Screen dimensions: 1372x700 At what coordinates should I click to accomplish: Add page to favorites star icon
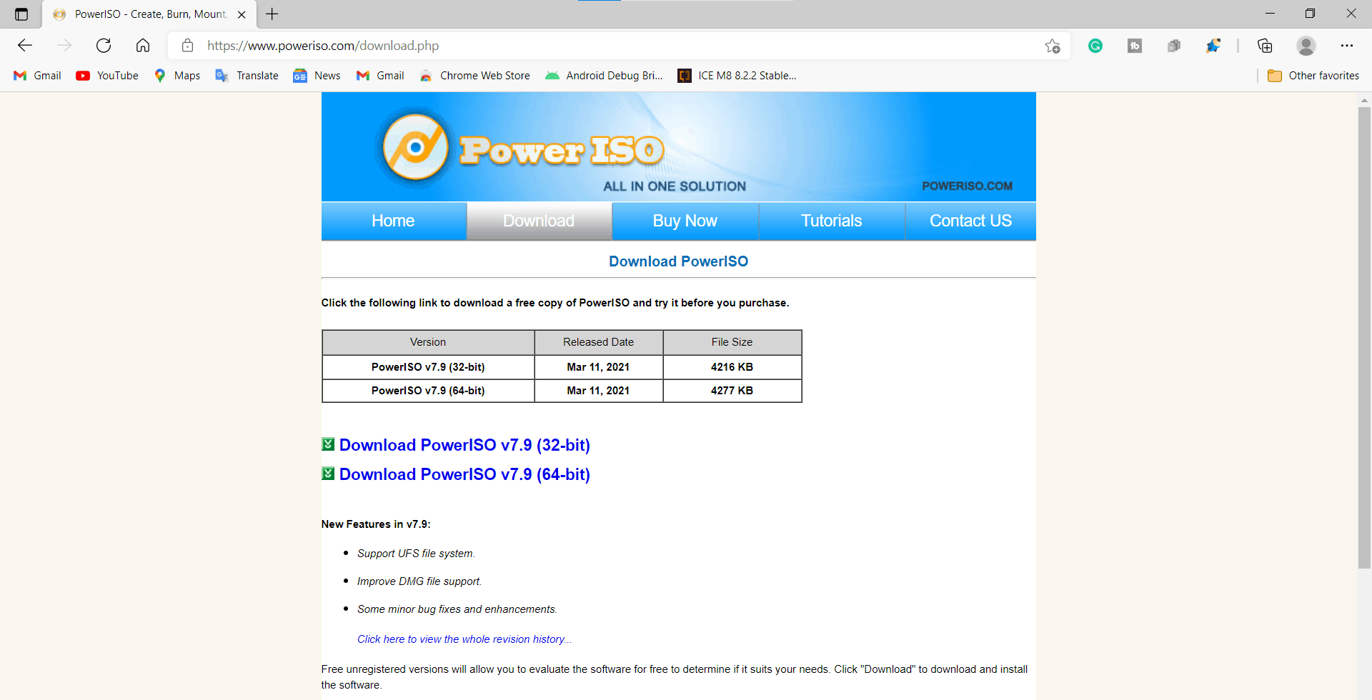[x=1052, y=46]
